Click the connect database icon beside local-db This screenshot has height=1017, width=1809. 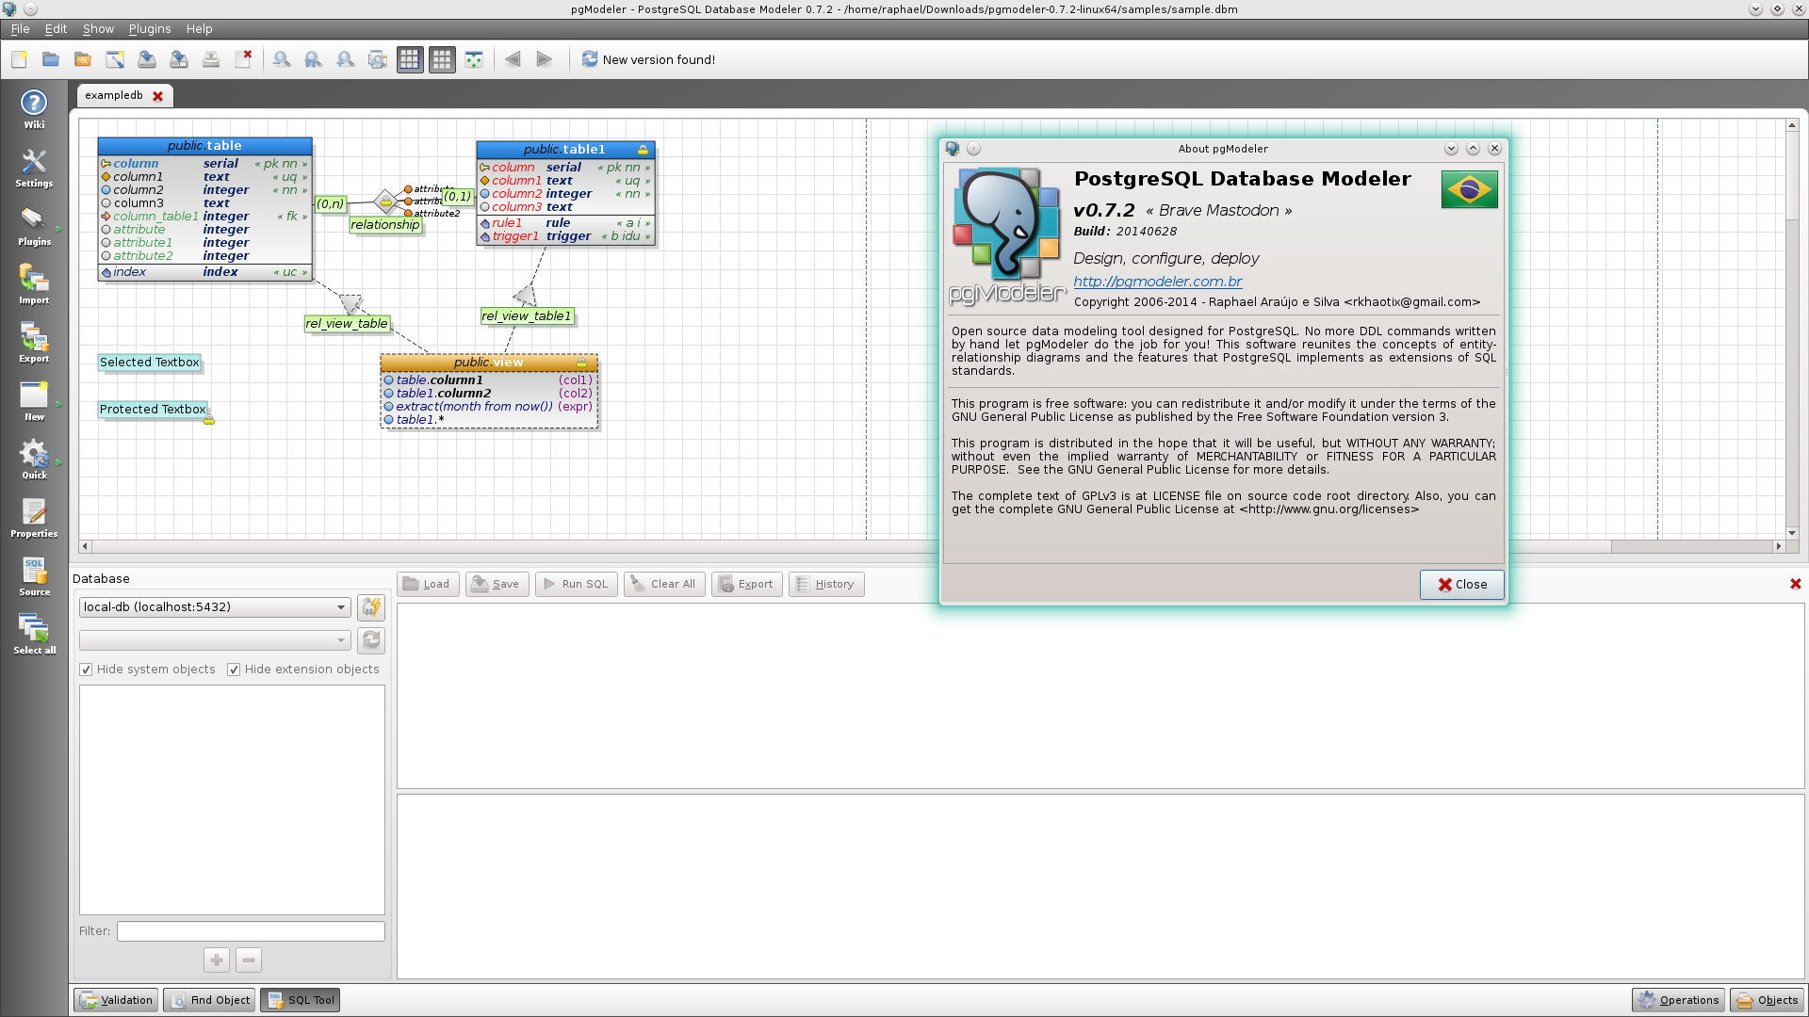click(371, 607)
